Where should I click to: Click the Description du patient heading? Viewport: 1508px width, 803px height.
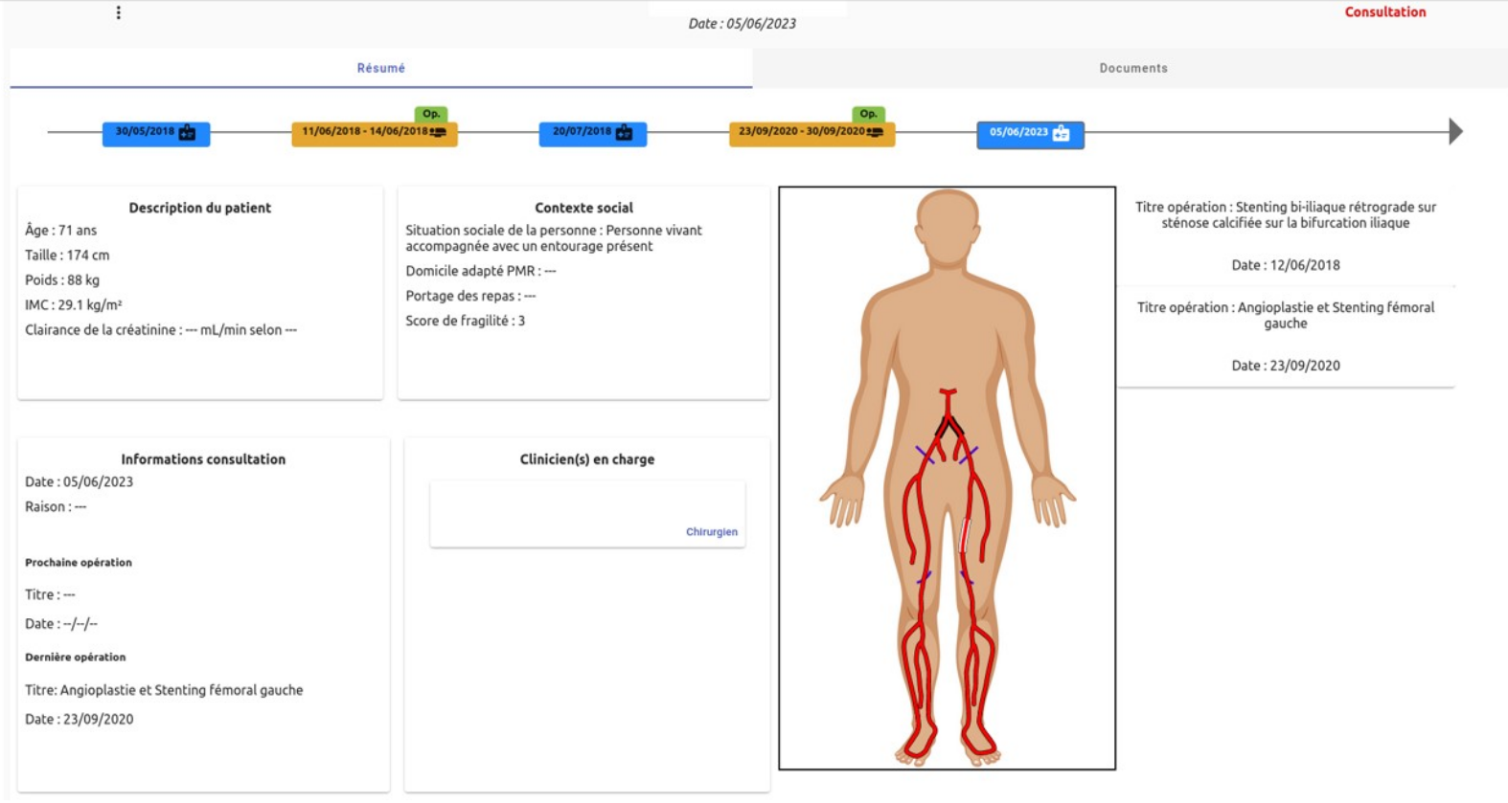199,208
